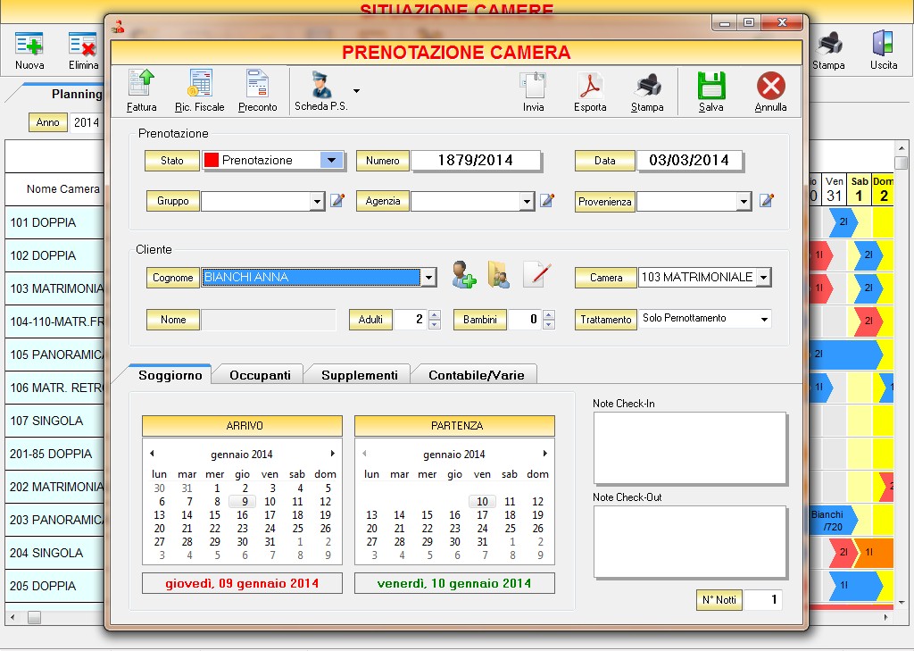Select day 15 in the ARRIVO calendar
The width and height of the screenshot is (914, 651).
pos(214,515)
